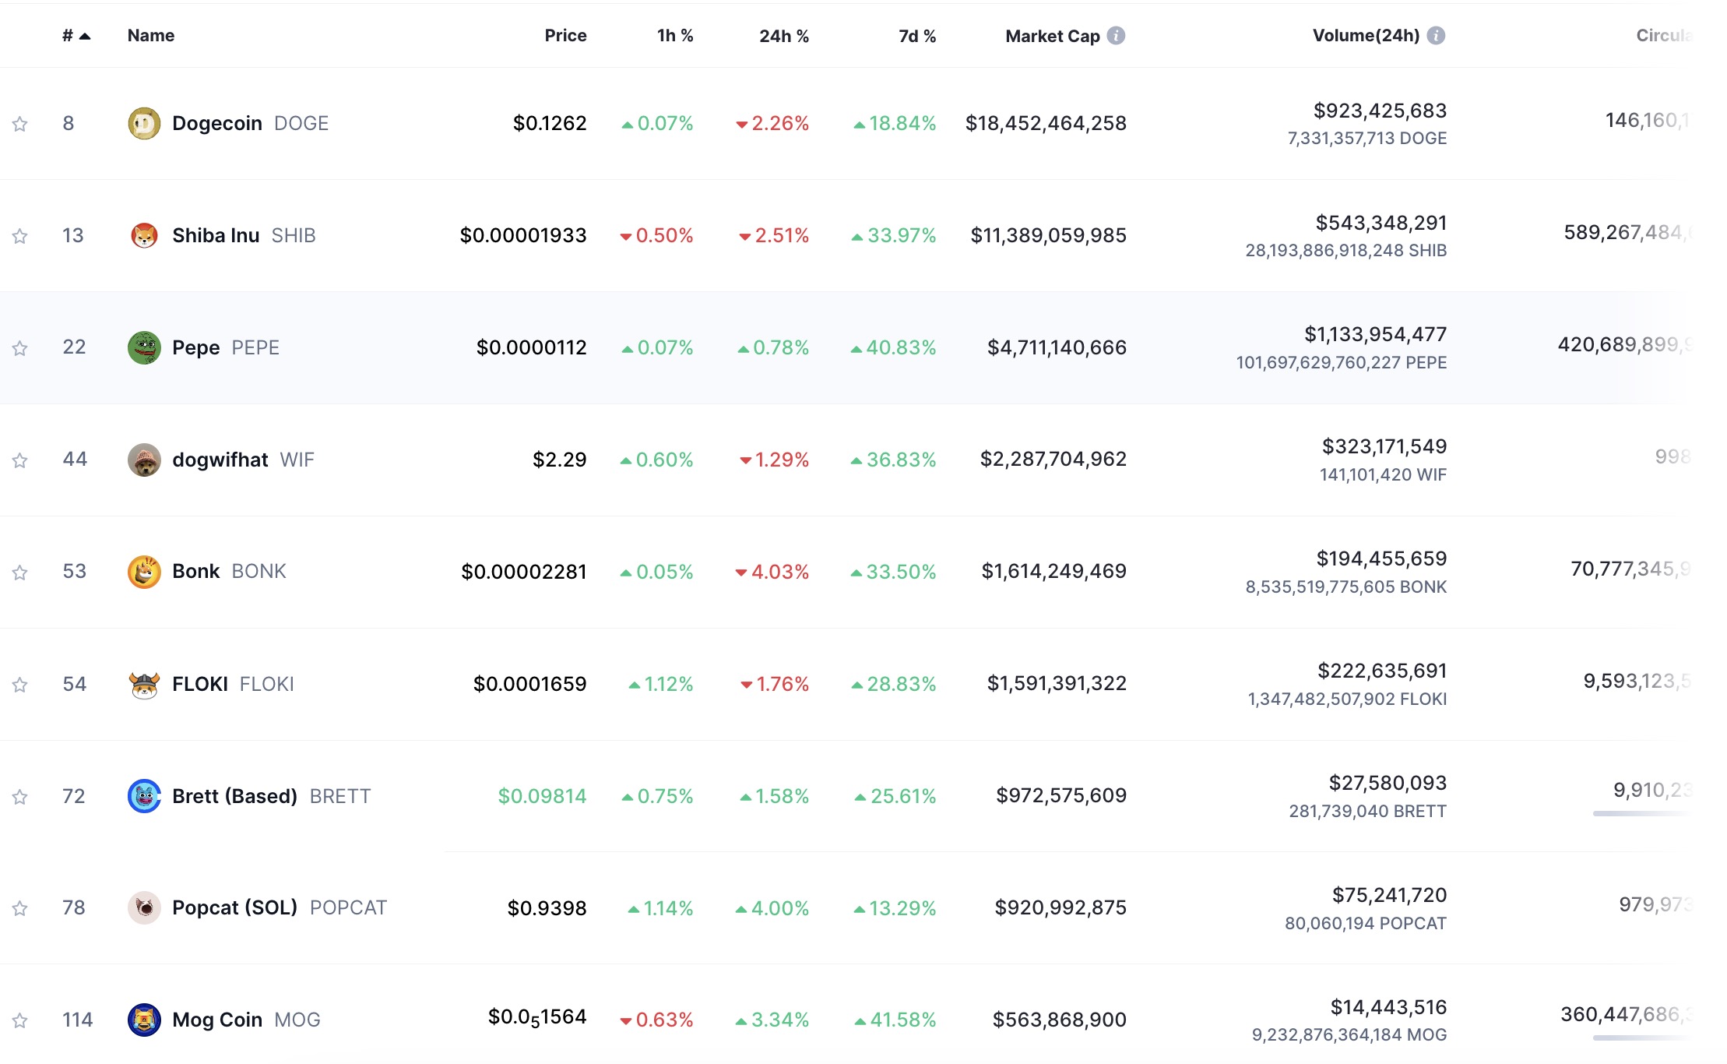Image resolution: width=1727 pixels, height=1064 pixels.
Task: Click Dogecoin price $0.1262
Action: point(550,123)
